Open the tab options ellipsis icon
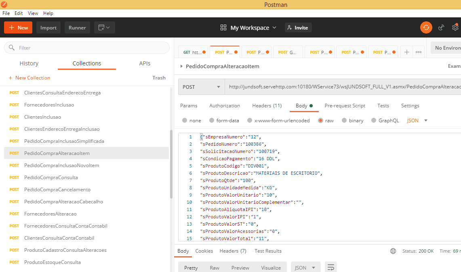The height and width of the screenshot is (272, 461). 419,52
